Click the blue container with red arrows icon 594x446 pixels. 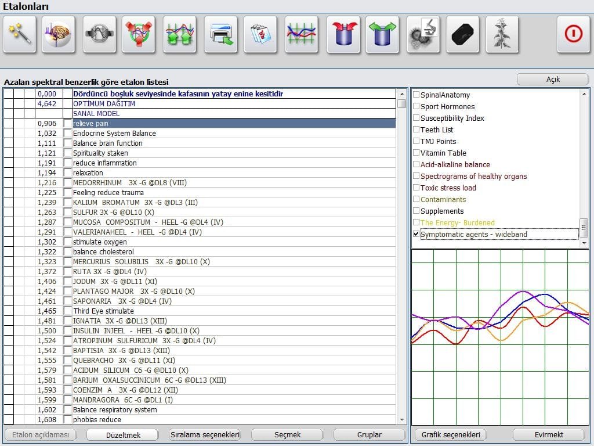click(x=343, y=34)
